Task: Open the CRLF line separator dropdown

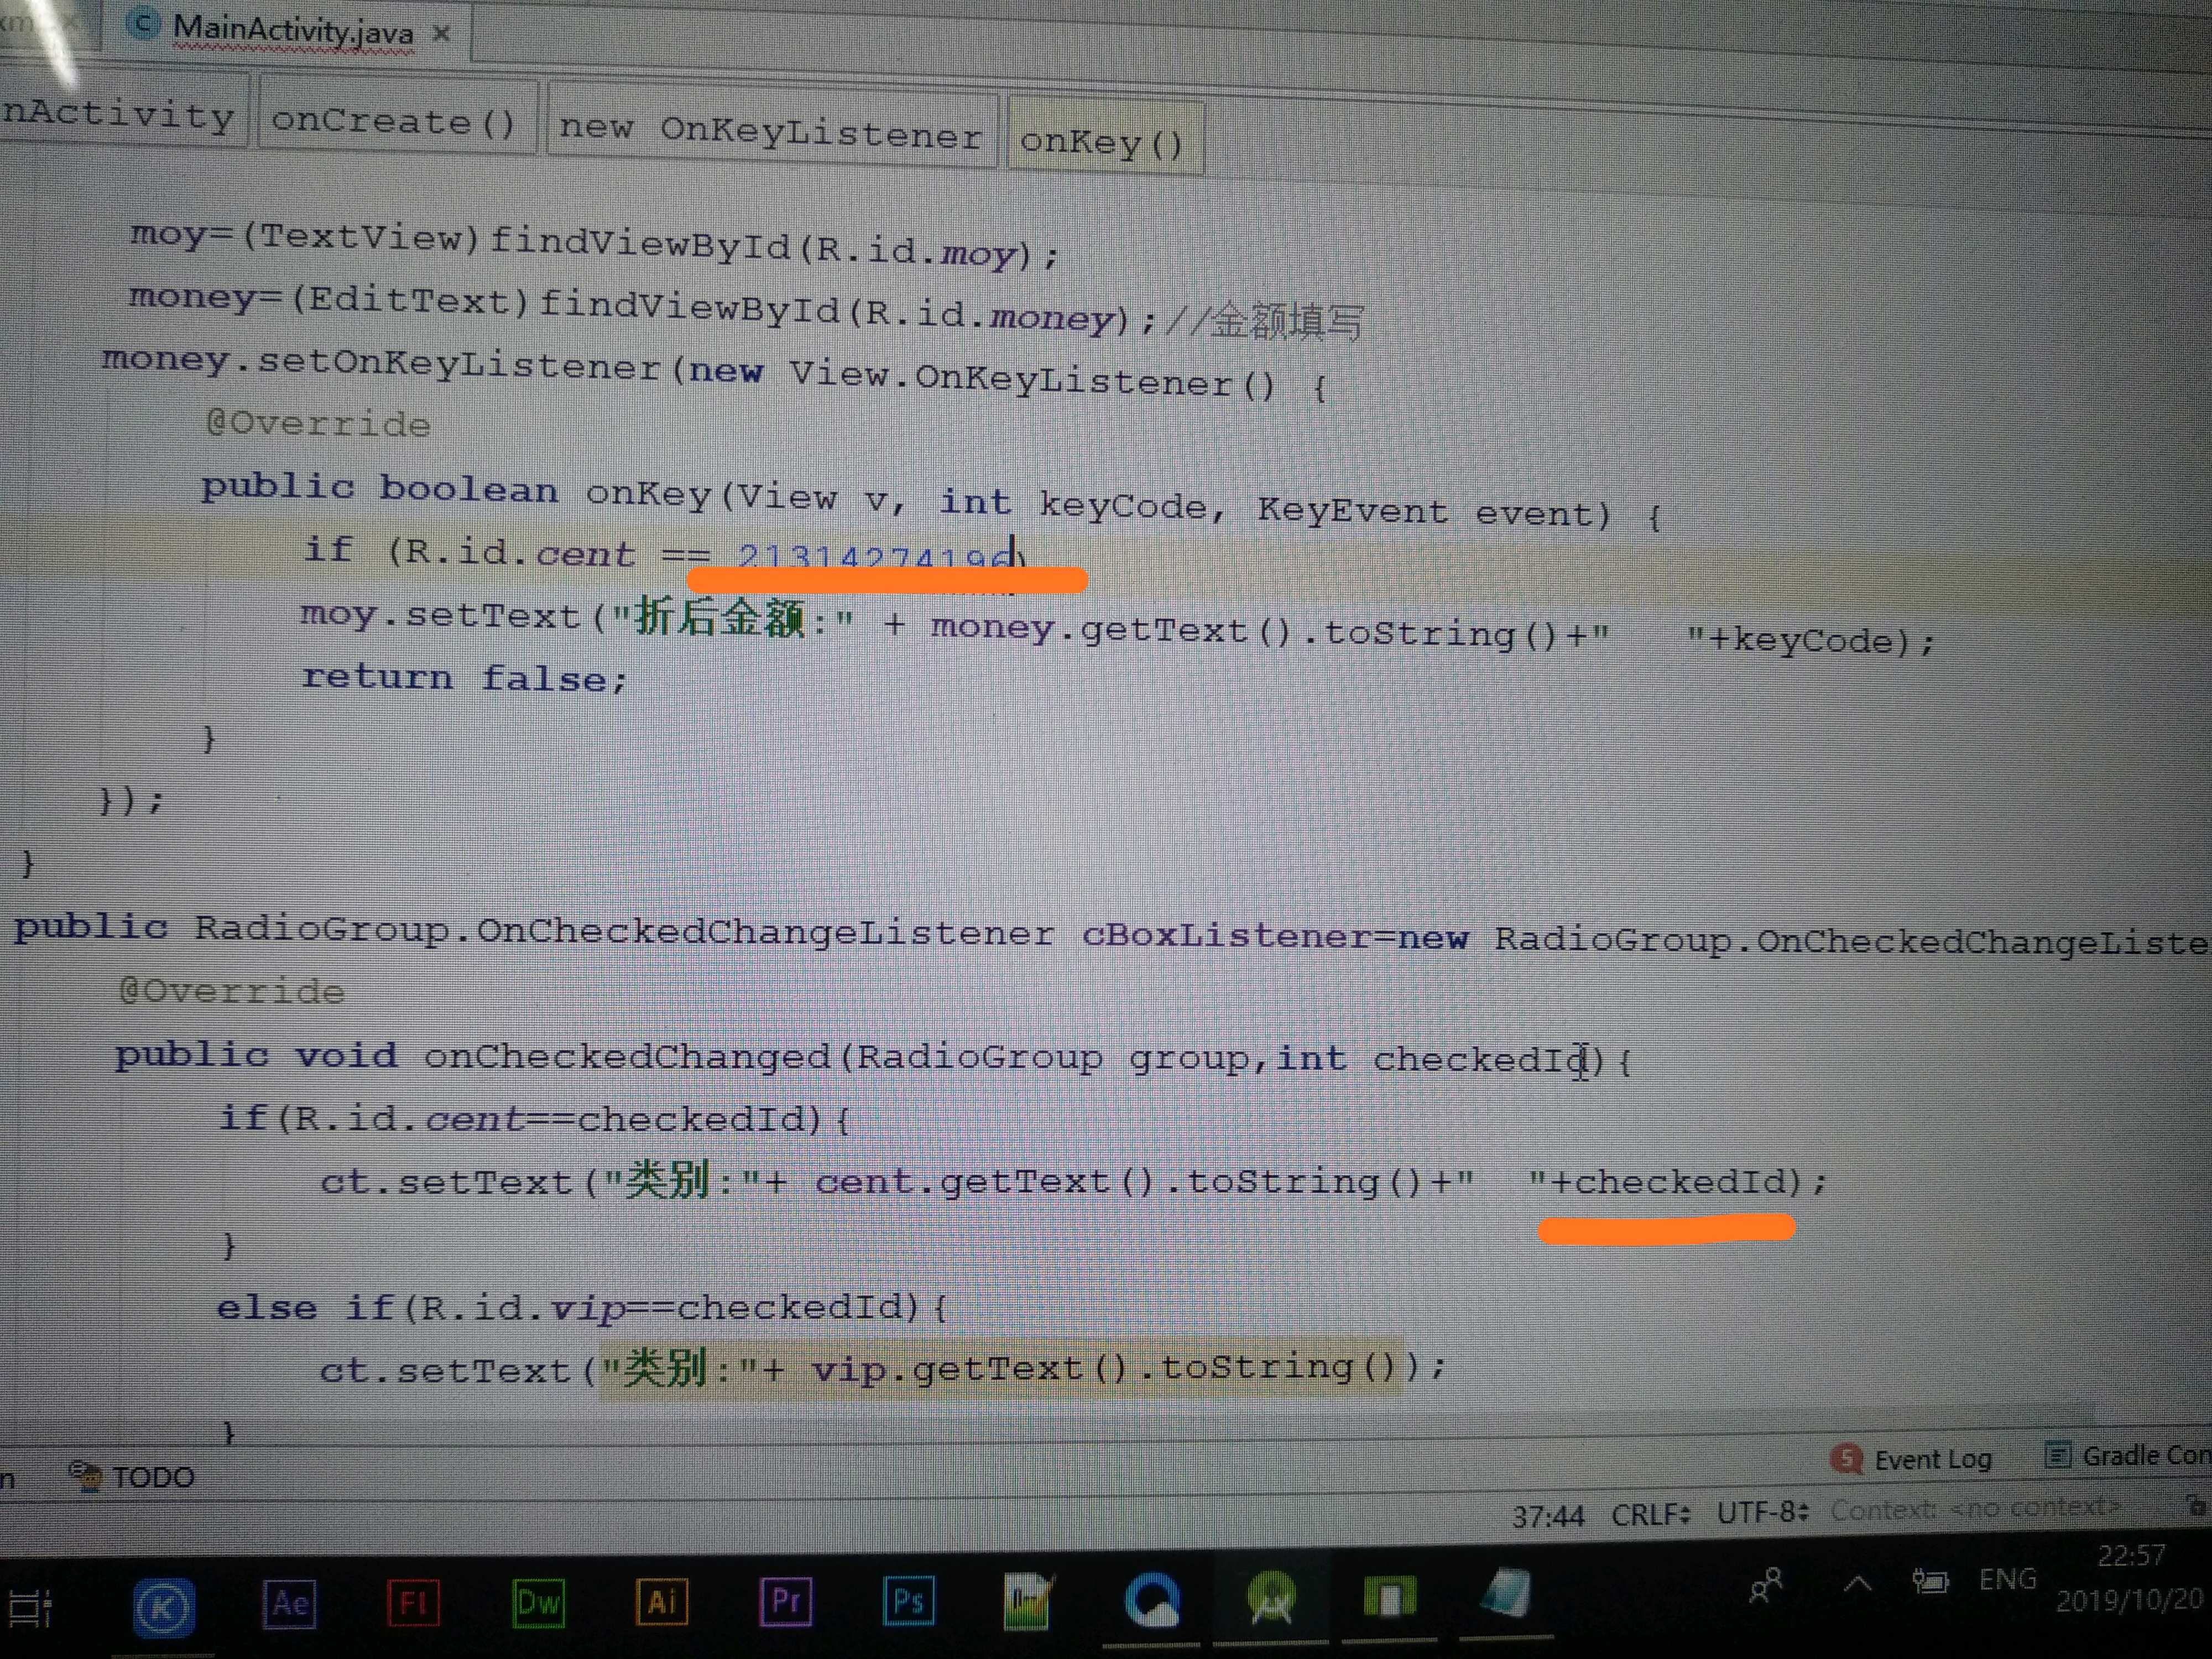Action: point(1652,1515)
